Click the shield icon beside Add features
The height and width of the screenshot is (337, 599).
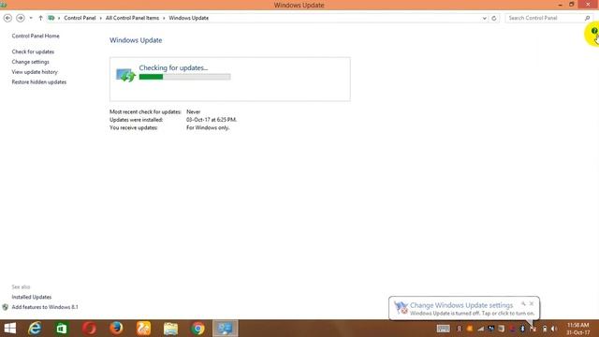click(5, 307)
